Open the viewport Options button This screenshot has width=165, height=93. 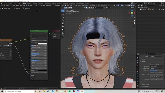[x=133, y=8]
